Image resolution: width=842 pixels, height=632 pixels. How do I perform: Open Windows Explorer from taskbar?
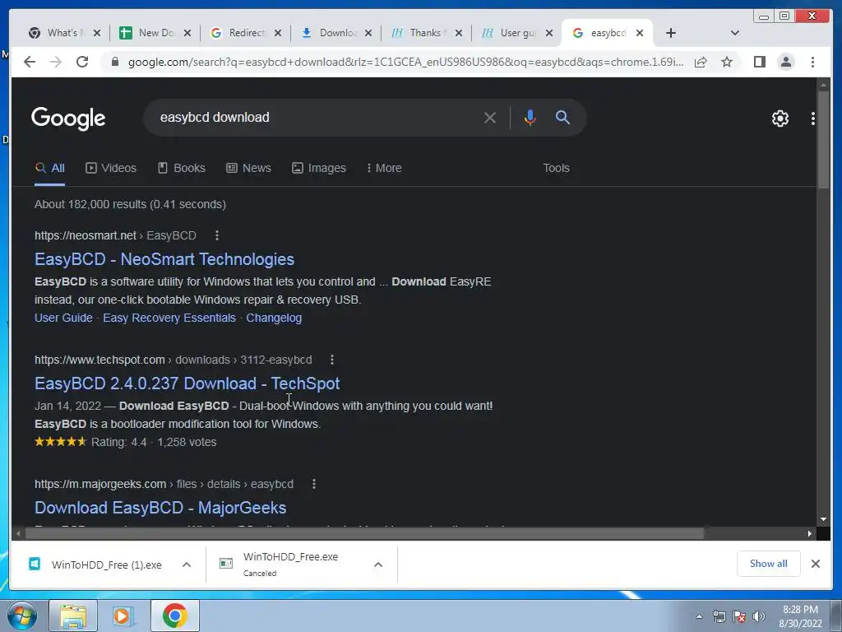tap(73, 616)
